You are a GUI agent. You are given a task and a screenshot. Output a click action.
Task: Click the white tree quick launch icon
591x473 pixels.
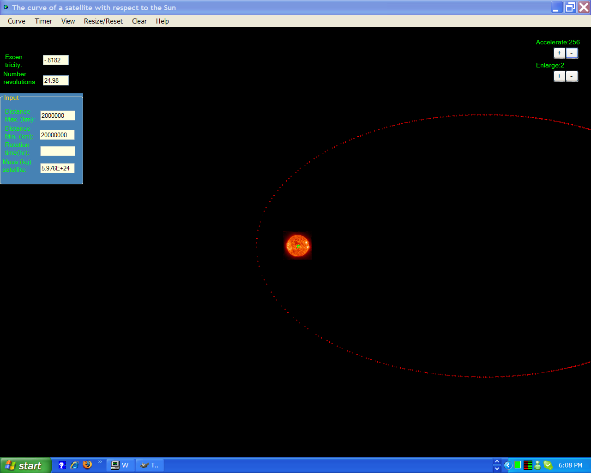tap(62, 465)
